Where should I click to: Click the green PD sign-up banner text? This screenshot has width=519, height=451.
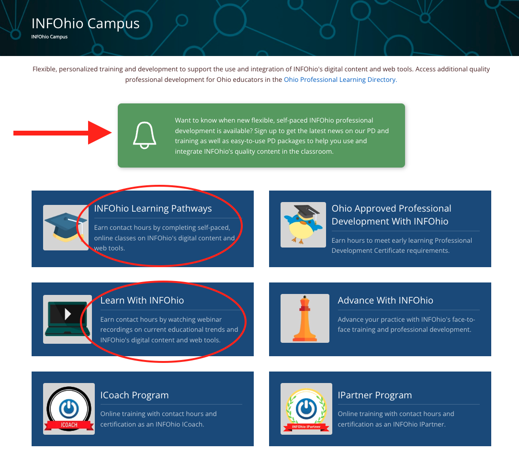[x=282, y=135]
